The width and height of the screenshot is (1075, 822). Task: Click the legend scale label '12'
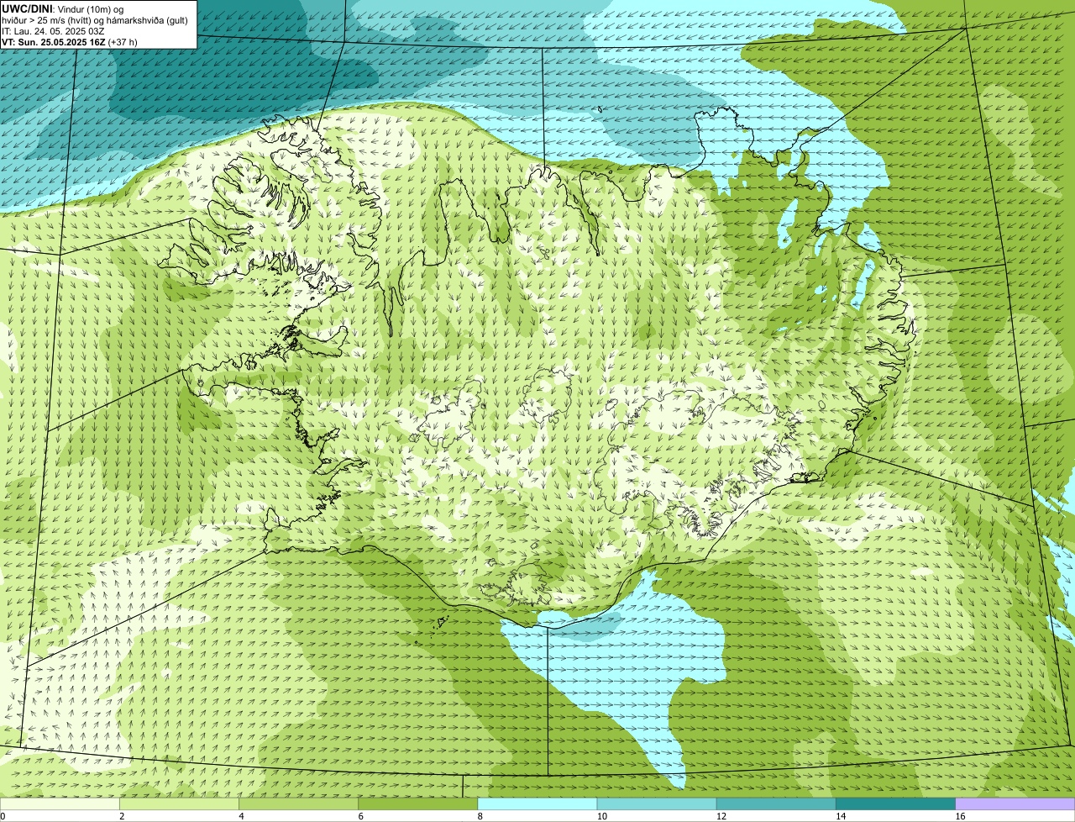pos(721,816)
